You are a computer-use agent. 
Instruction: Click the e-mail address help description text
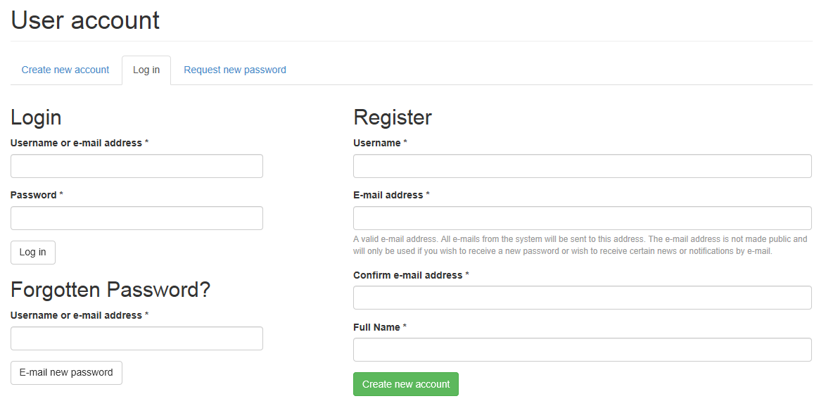click(580, 245)
